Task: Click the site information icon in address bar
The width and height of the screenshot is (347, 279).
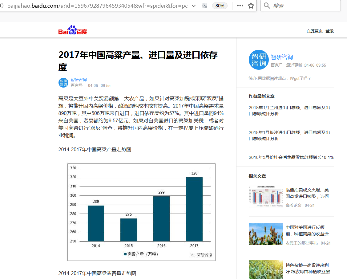Action: click(x=2, y=6)
